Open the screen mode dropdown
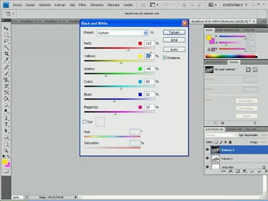The height and width of the screenshot is (201, 268). click(x=154, y=5)
